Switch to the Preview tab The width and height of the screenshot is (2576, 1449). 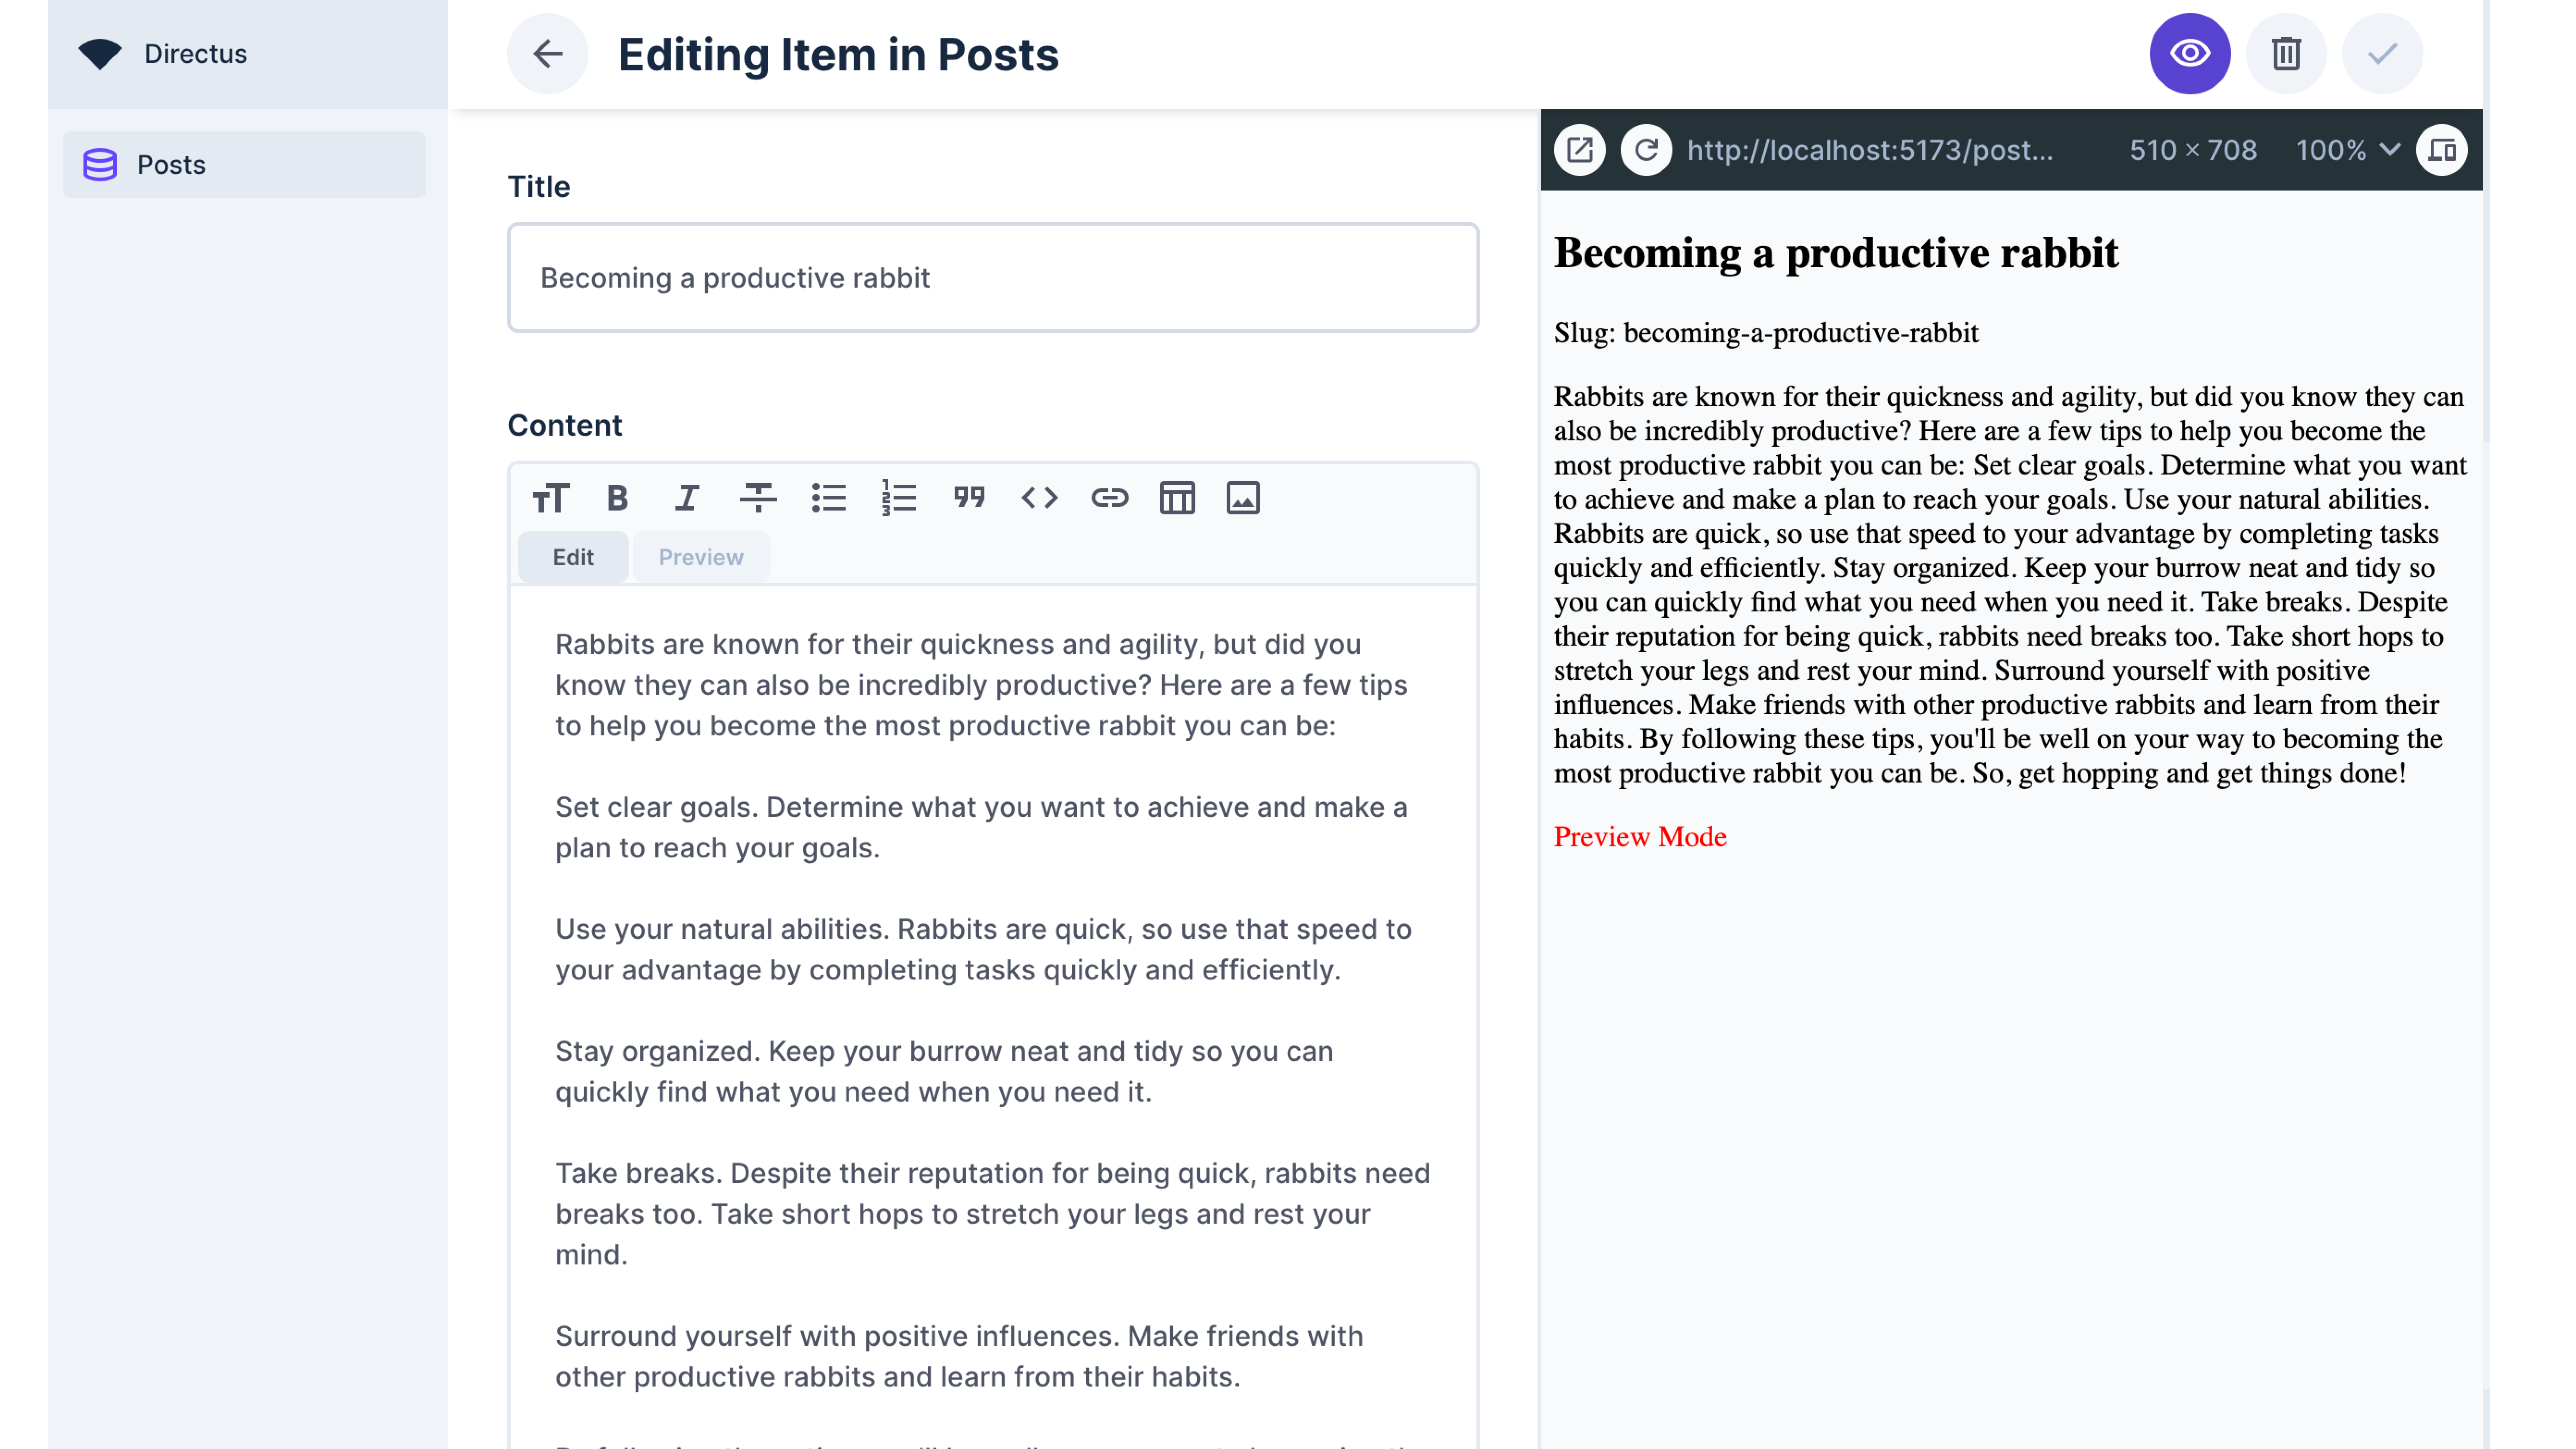701,555
